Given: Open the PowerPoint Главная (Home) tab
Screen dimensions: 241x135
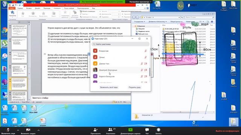Looking at the screenshot, I should (x=20, y=8).
